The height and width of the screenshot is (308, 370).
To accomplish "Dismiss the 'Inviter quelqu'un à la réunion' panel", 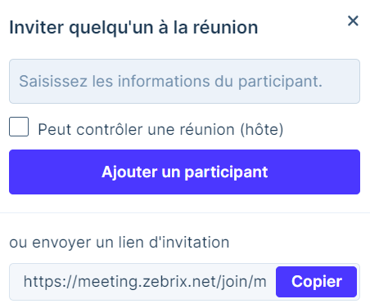I will coord(353,20).
